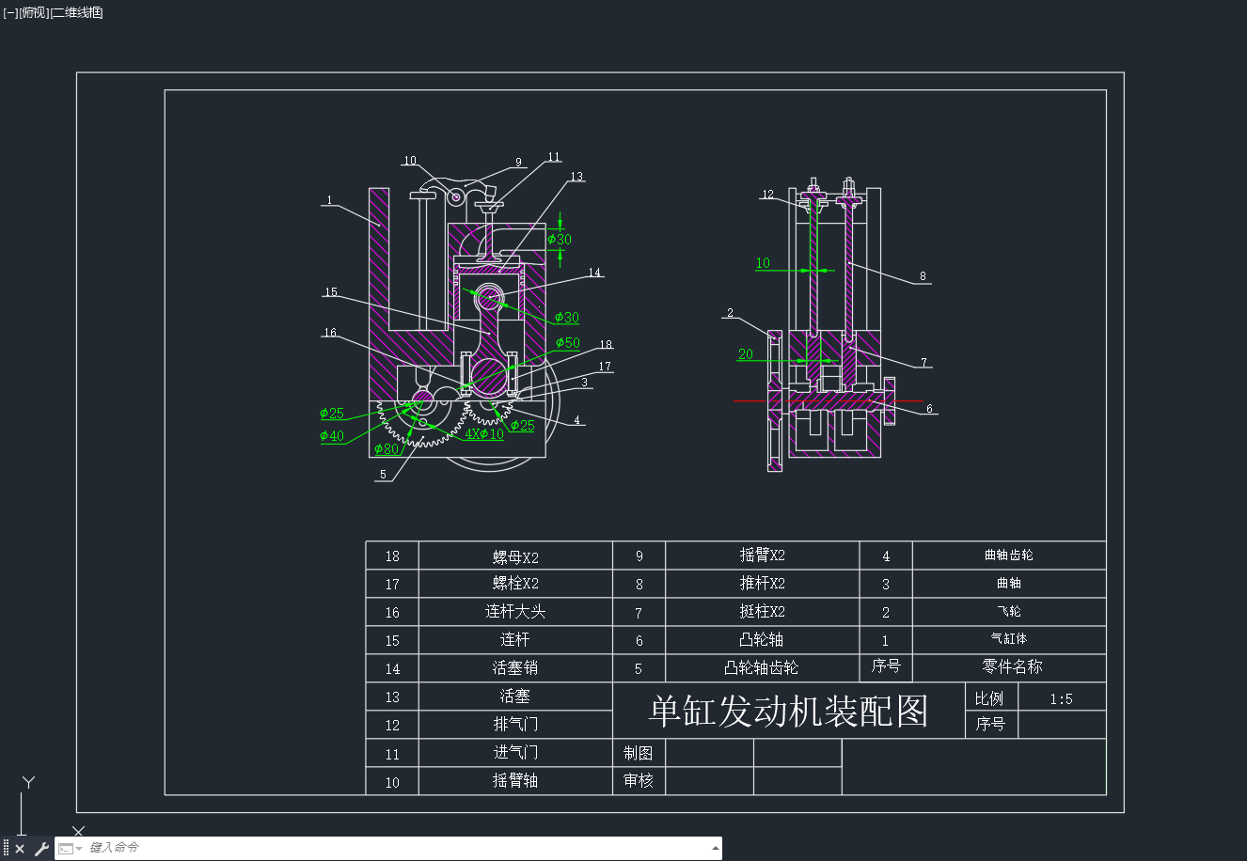Select the 曲轴齿轮 parts list cell
This screenshot has height=861, width=1247.
tap(1009, 556)
